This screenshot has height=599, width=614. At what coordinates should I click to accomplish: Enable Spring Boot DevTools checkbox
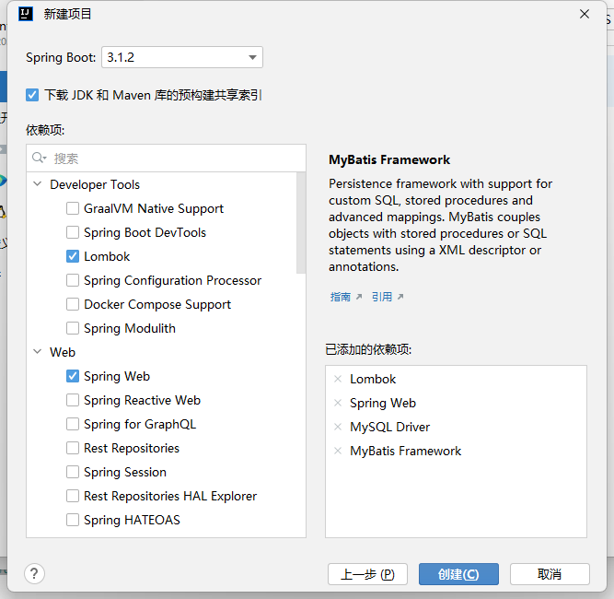(x=73, y=232)
